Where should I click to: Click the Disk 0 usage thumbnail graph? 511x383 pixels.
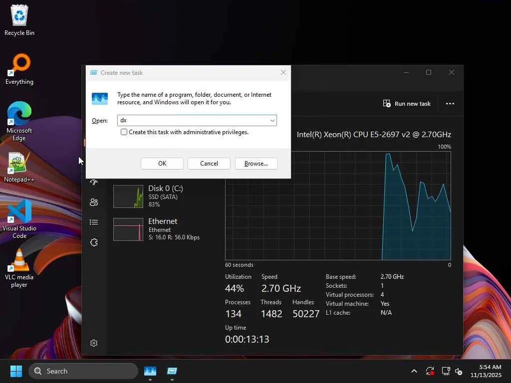click(128, 196)
